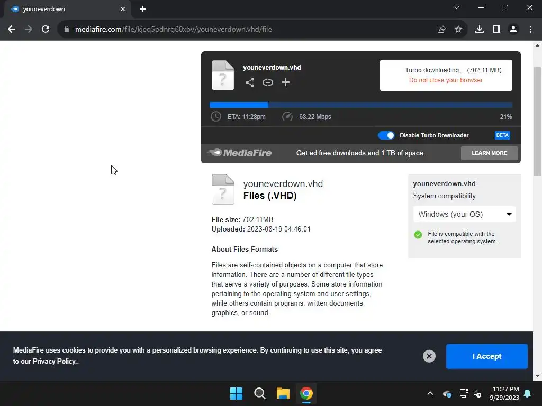Copy link using the chain link icon
The image size is (542, 406).
click(267, 82)
